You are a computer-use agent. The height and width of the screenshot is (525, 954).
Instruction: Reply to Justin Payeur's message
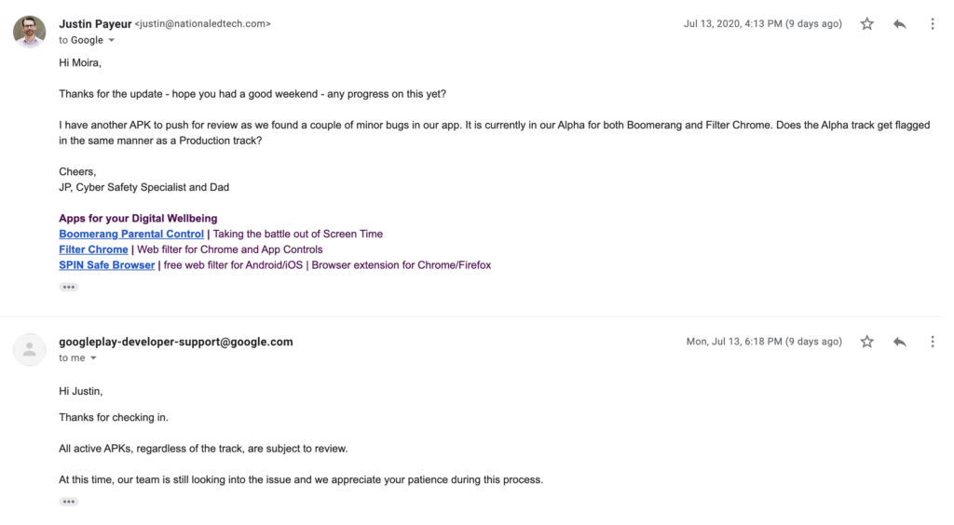(899, 24)
